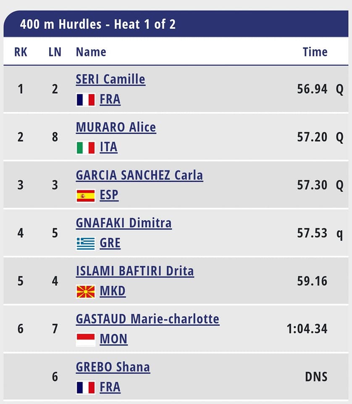The image size is (352, 404).
Task: Open GARCIA SANCHEZ Carla athlete link
Action: [139, 175]
